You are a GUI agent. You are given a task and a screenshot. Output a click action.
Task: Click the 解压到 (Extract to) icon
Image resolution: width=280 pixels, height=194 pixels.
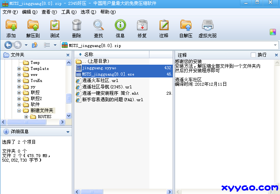click(x=33, y=28)
